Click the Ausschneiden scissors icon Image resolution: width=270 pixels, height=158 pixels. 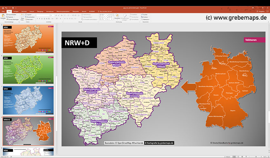[x=7, y=14]
